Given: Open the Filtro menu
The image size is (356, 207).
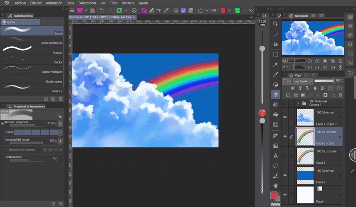Looking at the screenshot, I should pyautogui.click(x=113, y=3).
